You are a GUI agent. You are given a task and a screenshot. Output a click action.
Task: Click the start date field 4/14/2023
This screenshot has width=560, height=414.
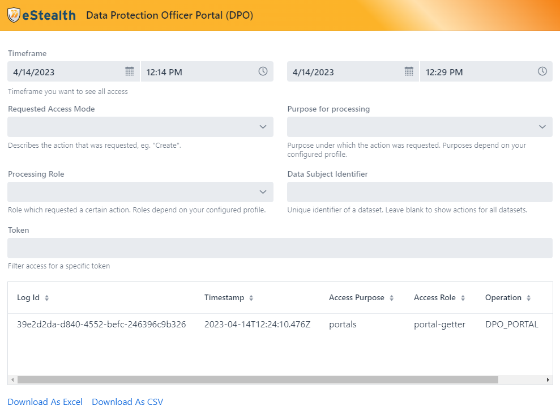coord(74,71)
